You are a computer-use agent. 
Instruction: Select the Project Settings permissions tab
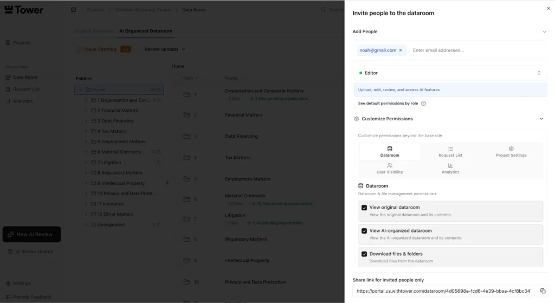pyautogui.click(x=511, y=152)
